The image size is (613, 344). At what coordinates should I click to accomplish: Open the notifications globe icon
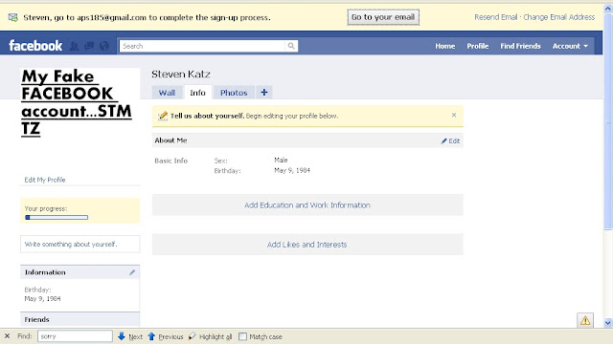[104, 46]
